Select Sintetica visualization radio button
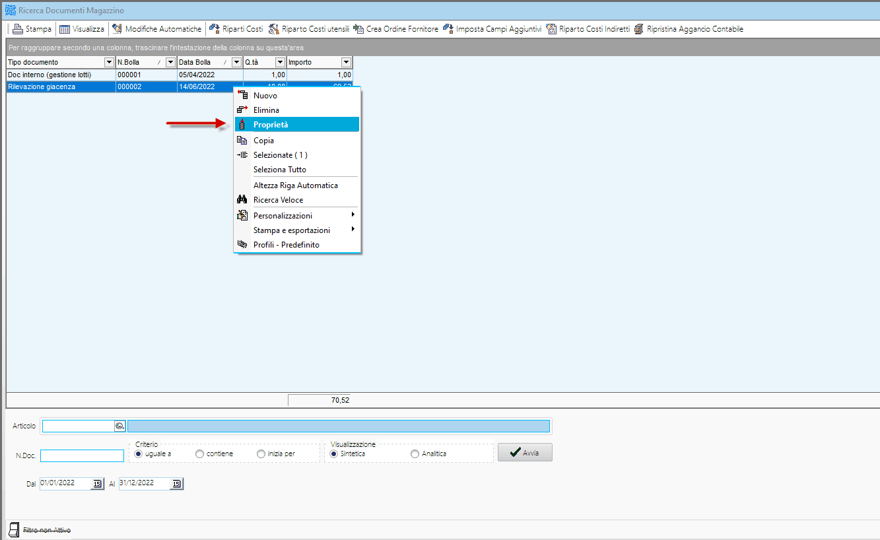Image resolution: width=880 pixels, height=540 pixels. coord(334,454)
